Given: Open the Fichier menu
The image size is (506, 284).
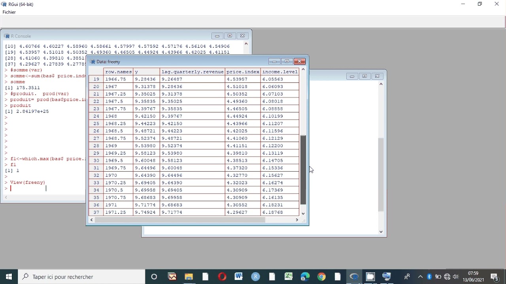Looking at the screenshot, I should click(x=9, y=12).
